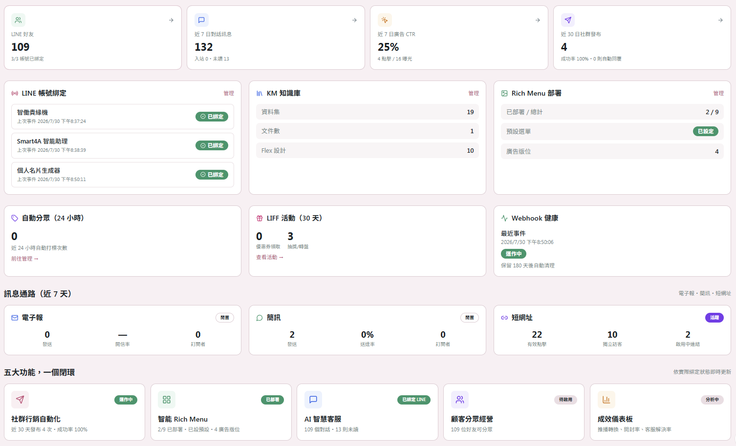The width and height of the screenshot is (736, 446).
Task: Click 已綁定 badge for 智働賣緣機
Action: [212, 117]
